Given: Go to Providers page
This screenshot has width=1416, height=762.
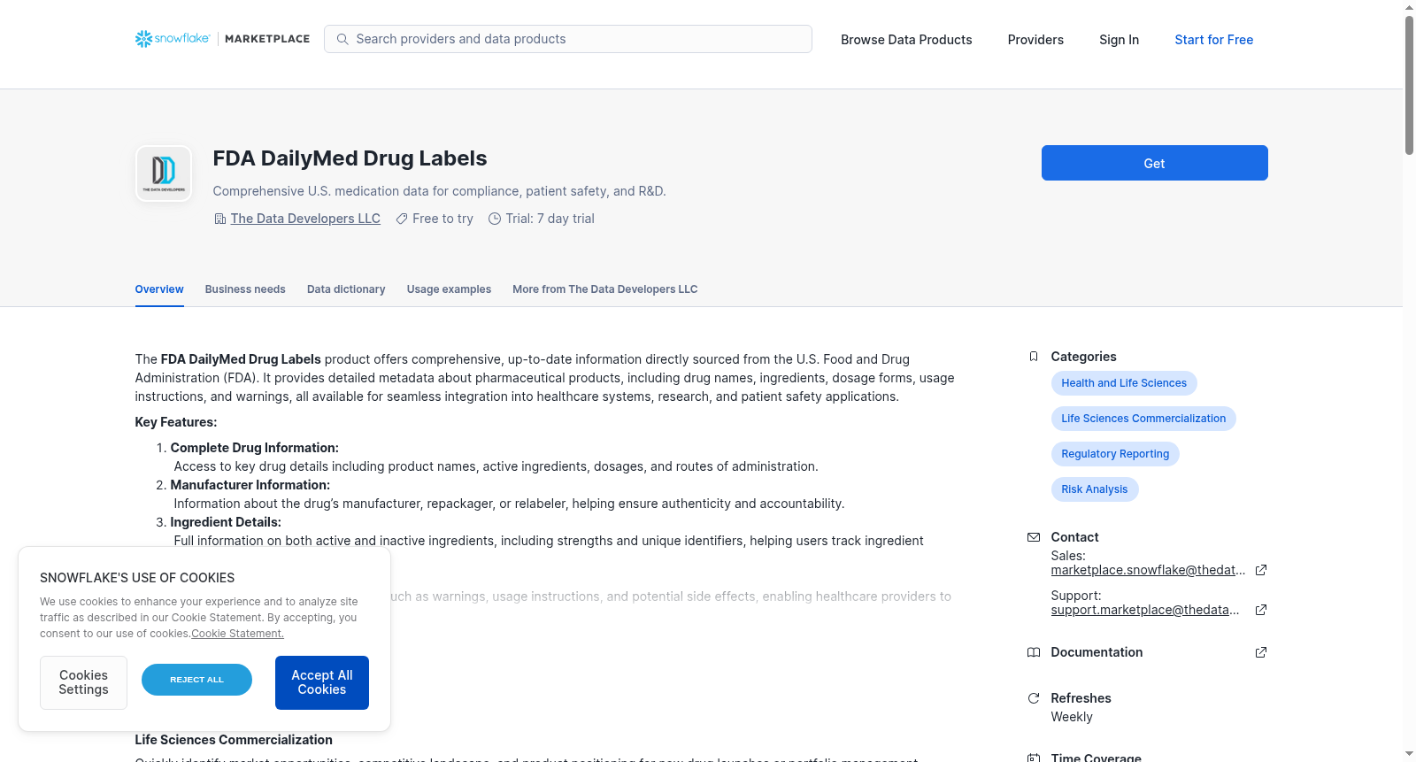Looking at the screenshot, I should click(x=1035, y=40).
